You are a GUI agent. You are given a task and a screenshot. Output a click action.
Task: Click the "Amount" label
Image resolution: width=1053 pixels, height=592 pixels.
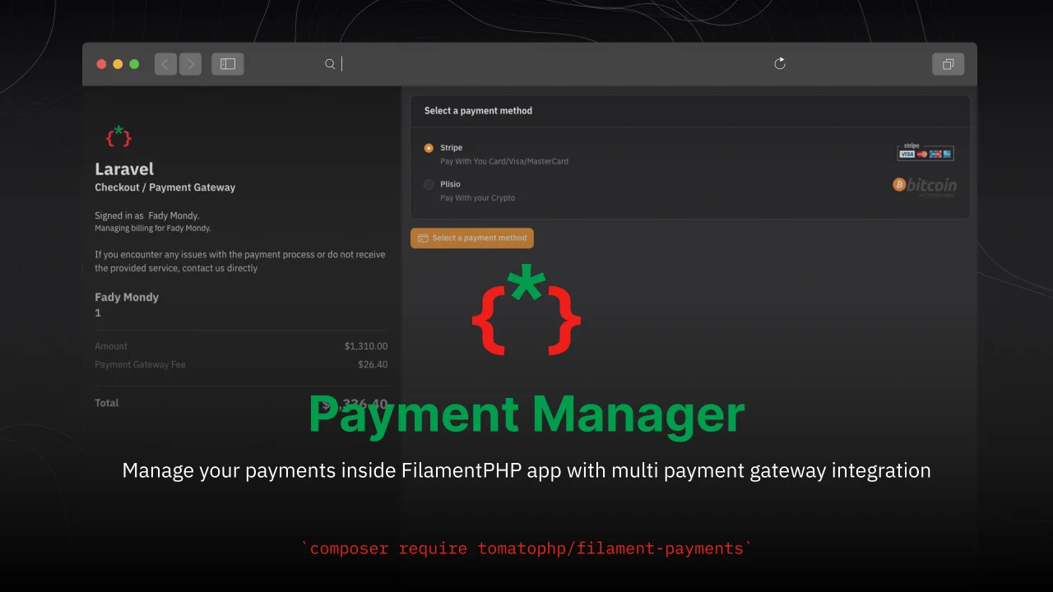pos(111,346)
